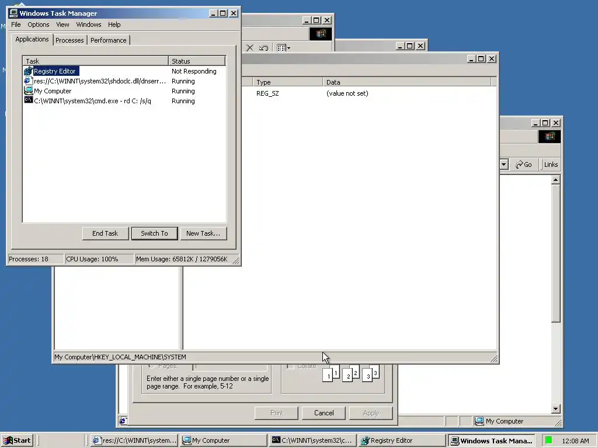Click Cancel in the Print dialog
Image resolution: width=598 pixels, height=448 pixels.
click(x=324, y=413)
